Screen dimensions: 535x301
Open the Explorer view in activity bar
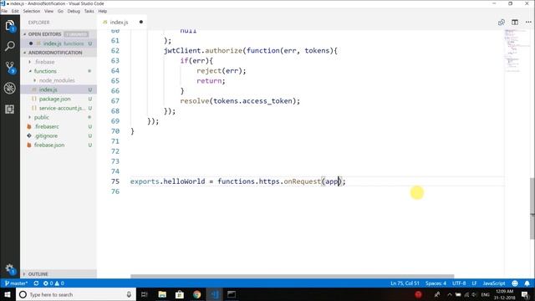click(x=10, y=26)
